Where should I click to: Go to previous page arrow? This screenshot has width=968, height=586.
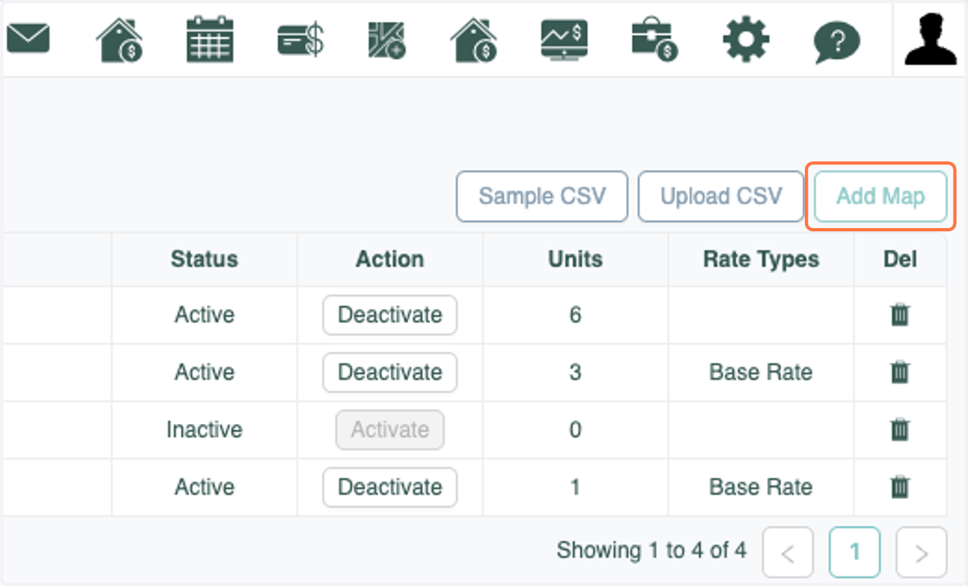tap(787, 552)
